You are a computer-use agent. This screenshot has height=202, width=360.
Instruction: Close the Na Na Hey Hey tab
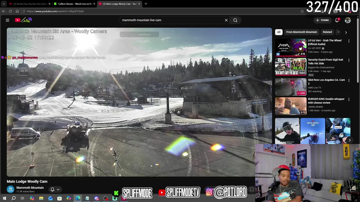point(49,4)
